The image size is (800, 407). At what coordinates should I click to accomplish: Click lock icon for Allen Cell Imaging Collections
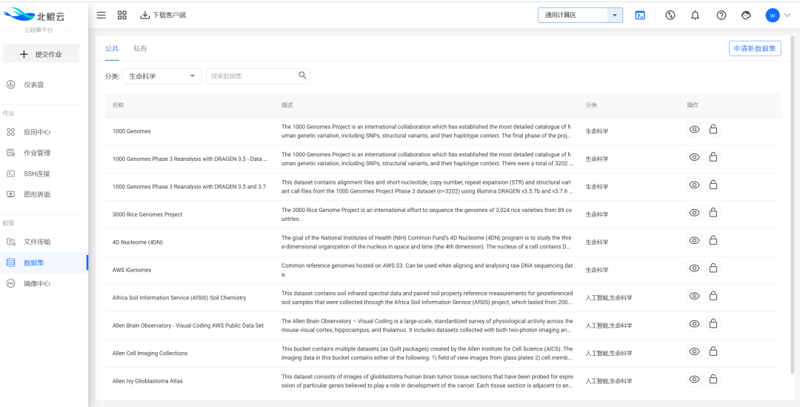(x=713, y=351)
